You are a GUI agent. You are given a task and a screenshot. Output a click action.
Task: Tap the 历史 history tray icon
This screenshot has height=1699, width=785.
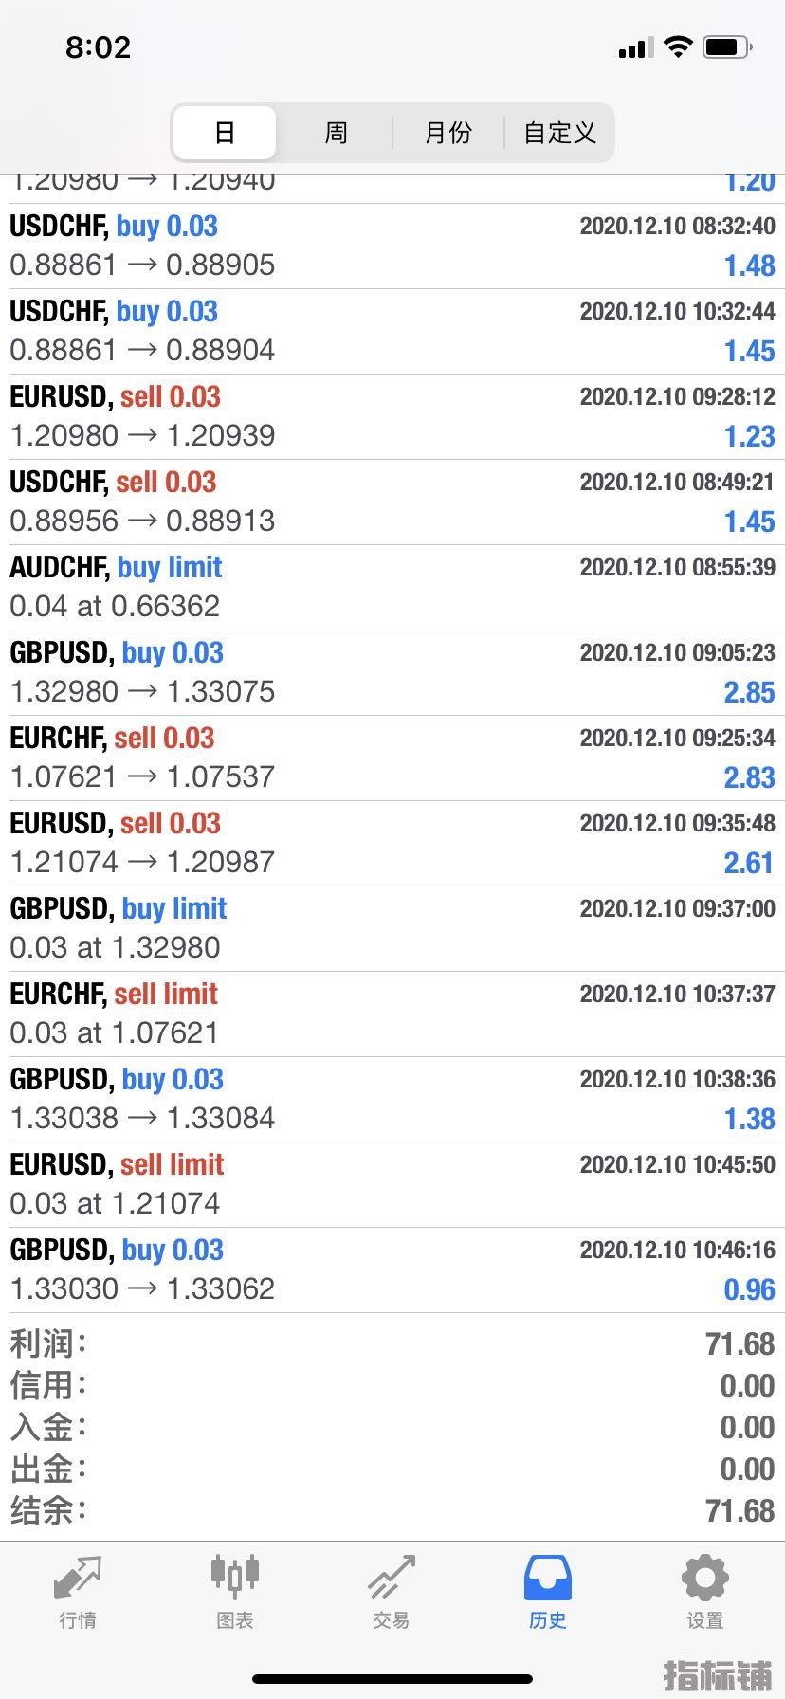(x=548, y=1577)
